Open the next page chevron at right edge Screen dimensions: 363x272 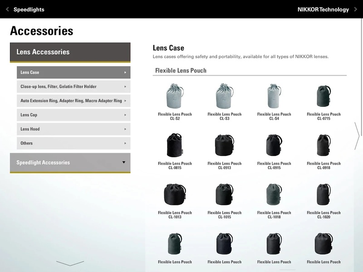357,136
